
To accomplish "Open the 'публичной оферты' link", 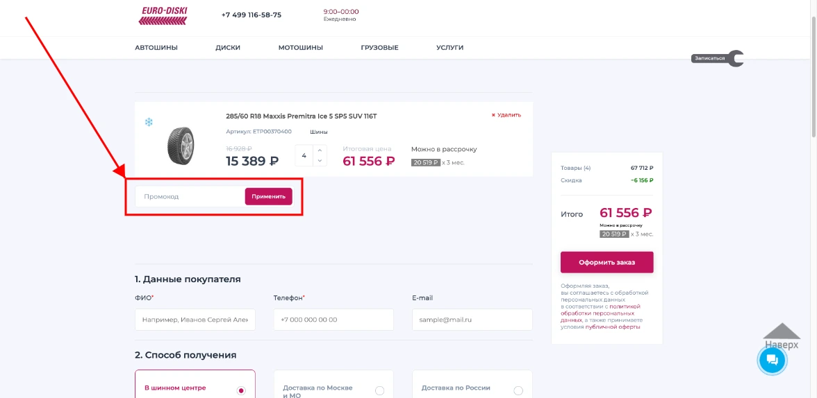I will pos(613,327).
